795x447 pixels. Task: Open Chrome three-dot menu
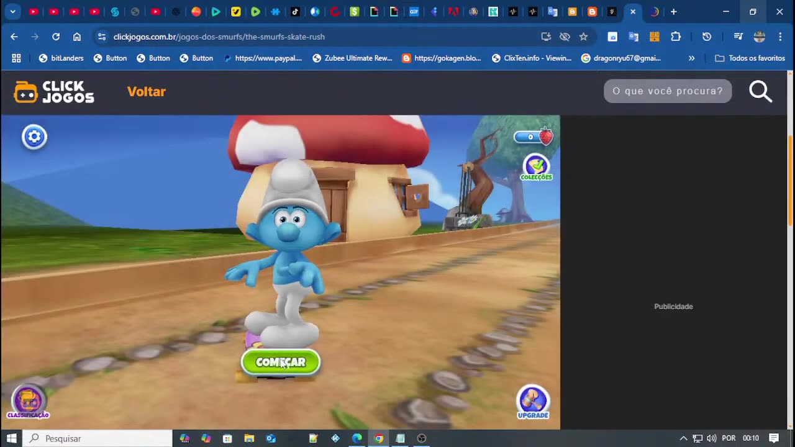point(780,37)
